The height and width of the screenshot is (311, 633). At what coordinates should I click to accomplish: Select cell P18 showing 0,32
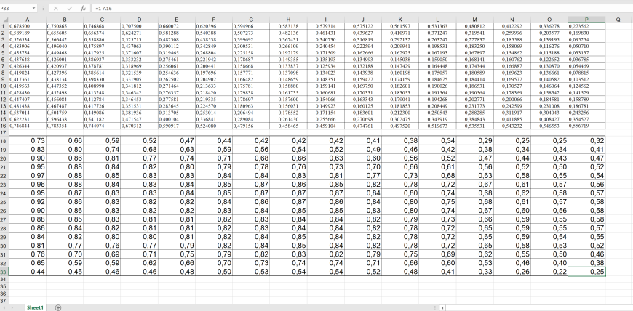point(586,141)
